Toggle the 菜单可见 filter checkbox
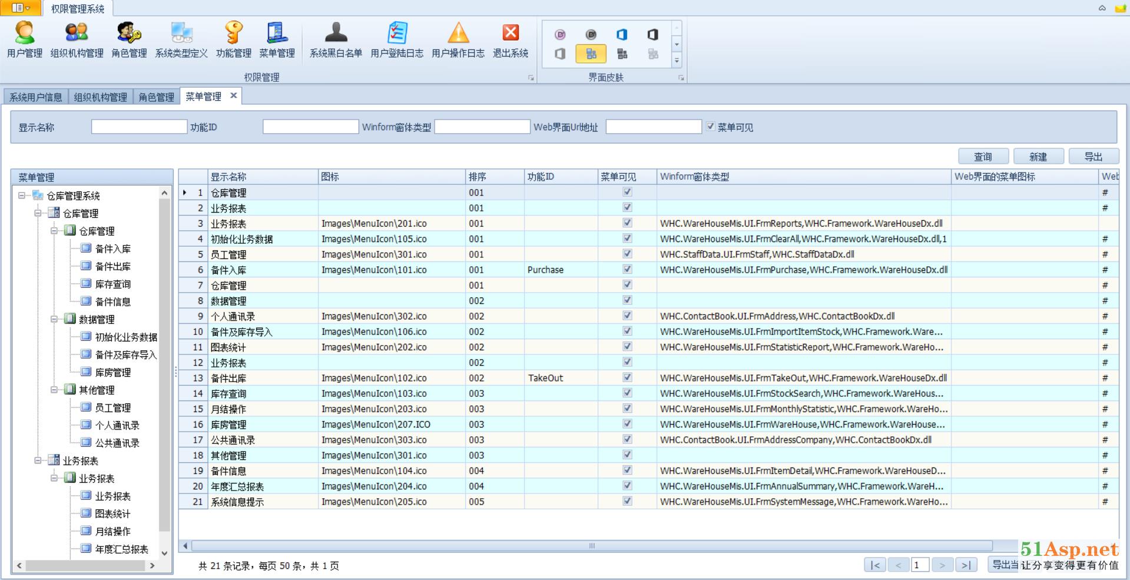 (711, 127)
